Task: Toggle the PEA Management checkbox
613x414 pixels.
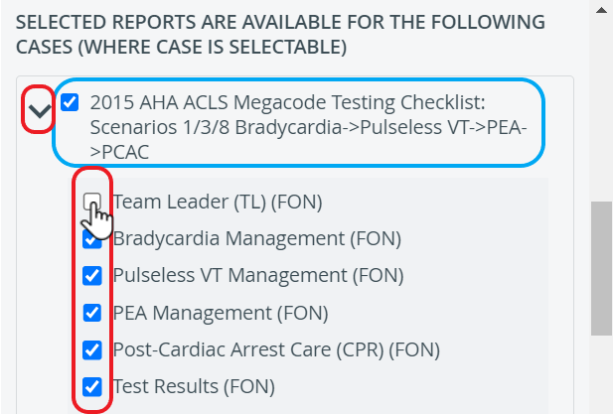Action: [92, 313]
